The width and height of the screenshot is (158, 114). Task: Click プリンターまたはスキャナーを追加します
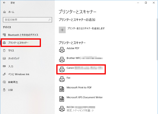click(x=86, y=28)
